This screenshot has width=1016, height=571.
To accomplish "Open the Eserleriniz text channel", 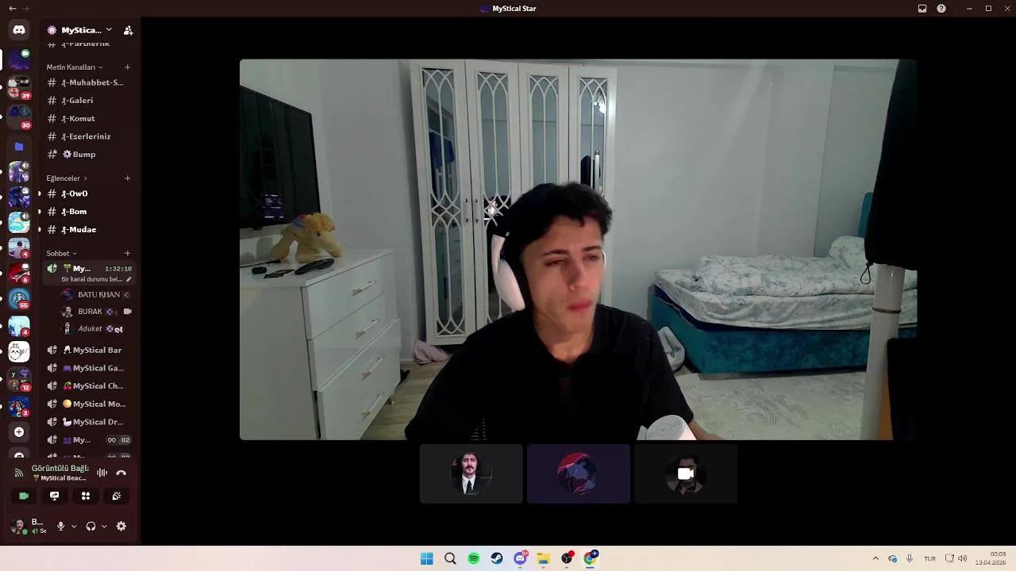I will coord(89,136).
